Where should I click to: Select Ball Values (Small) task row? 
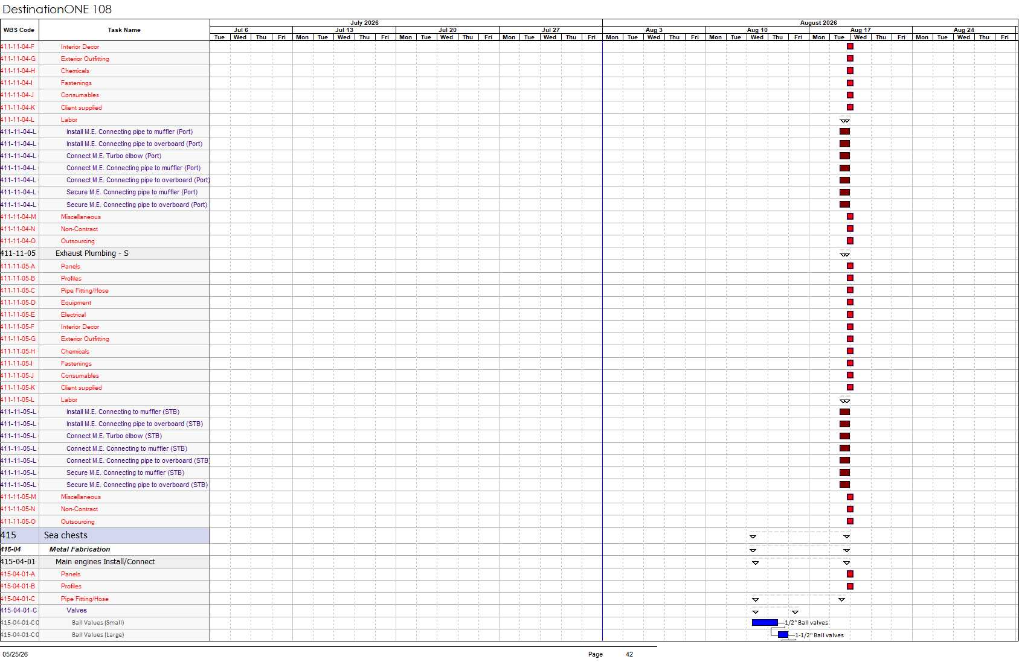point(105,623)
